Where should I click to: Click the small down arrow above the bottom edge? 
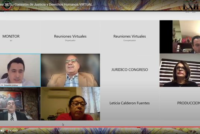(x=100, y=130)
